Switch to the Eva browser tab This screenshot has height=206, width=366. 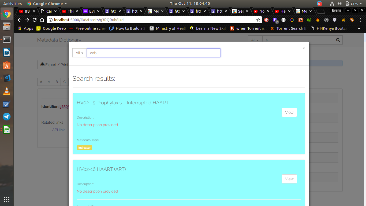click(92, 11)
